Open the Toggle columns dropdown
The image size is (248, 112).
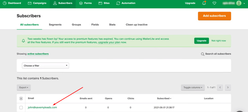click(x=193, y=87)
